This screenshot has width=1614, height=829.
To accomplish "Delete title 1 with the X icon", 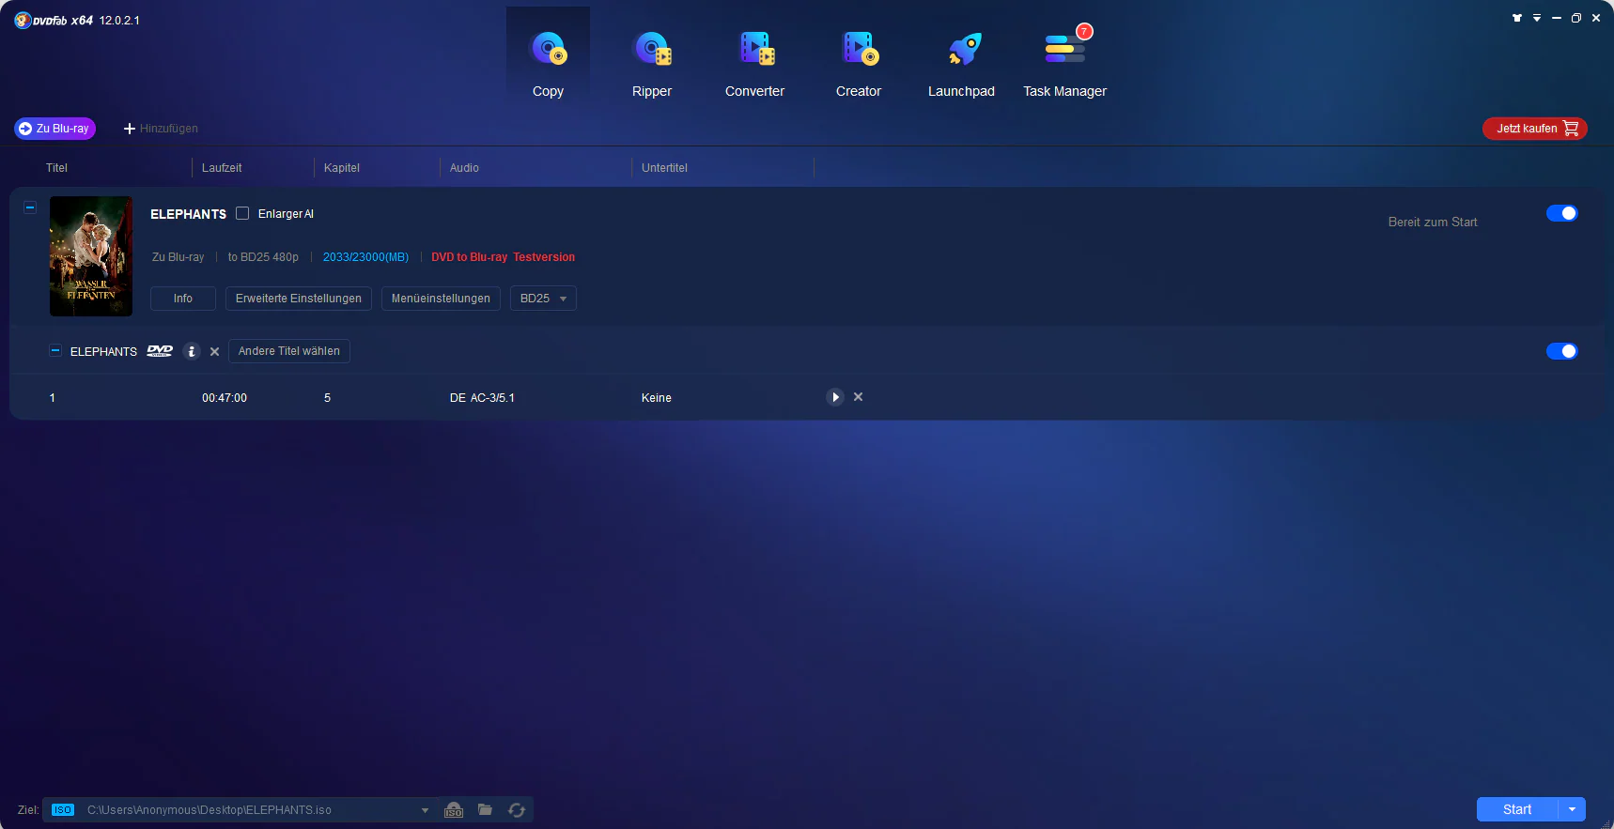I will 858,397.
